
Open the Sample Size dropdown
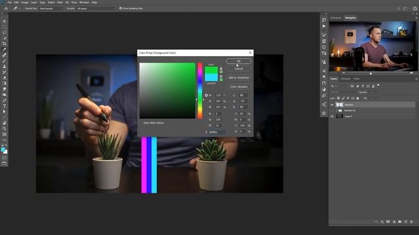[x=51, y=8]
